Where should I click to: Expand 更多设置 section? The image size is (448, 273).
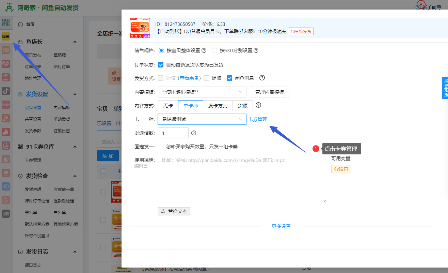pyautogui.click(x=281, y=226)
